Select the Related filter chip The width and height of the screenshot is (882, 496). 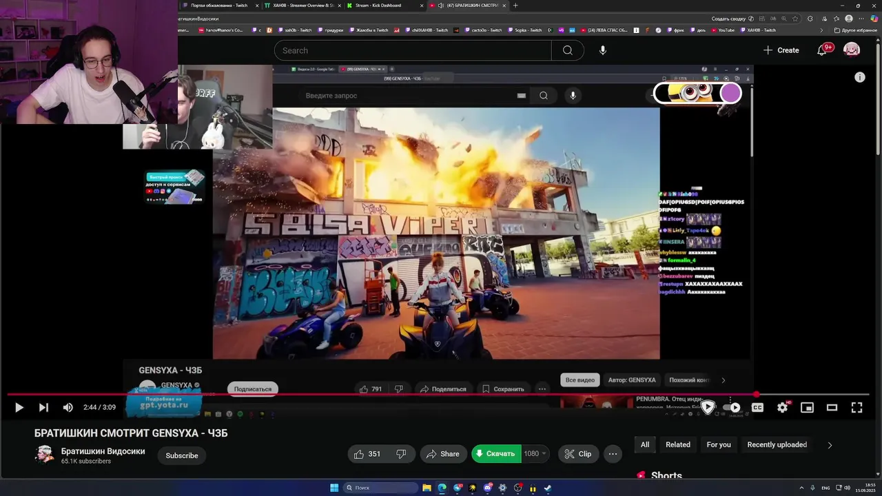coord(678,445)
